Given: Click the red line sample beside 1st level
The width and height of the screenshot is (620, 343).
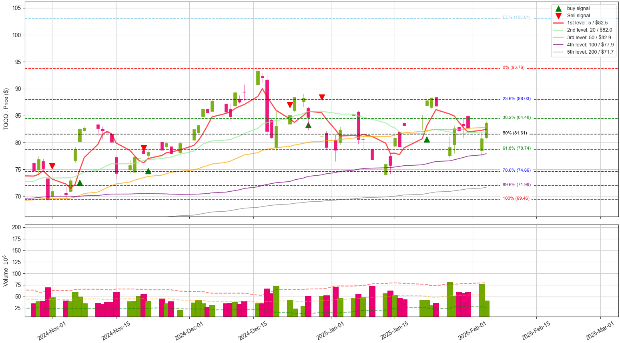Looking at the screenshot, I should 559,23.
